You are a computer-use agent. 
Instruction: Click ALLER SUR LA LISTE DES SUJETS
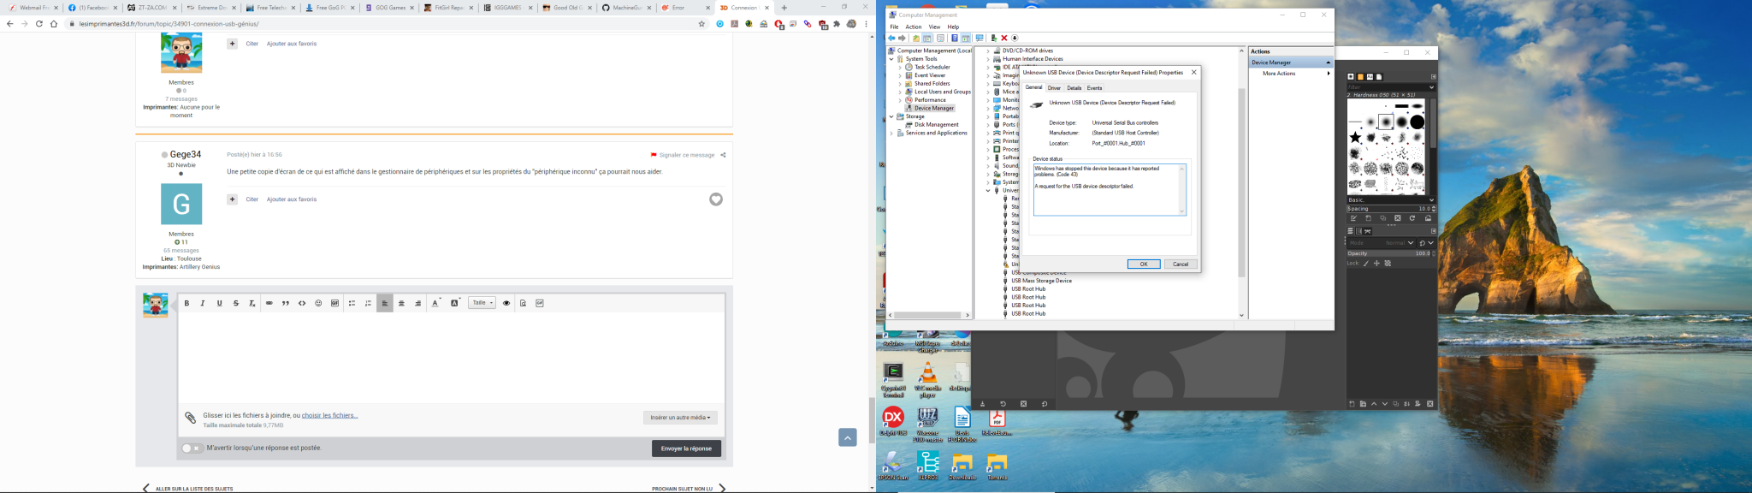[x=194, y=489]
